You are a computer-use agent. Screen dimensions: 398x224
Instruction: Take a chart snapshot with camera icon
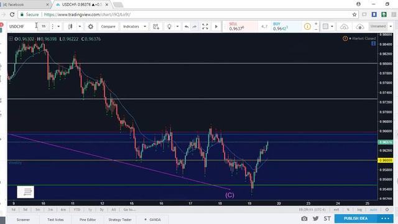304,218
